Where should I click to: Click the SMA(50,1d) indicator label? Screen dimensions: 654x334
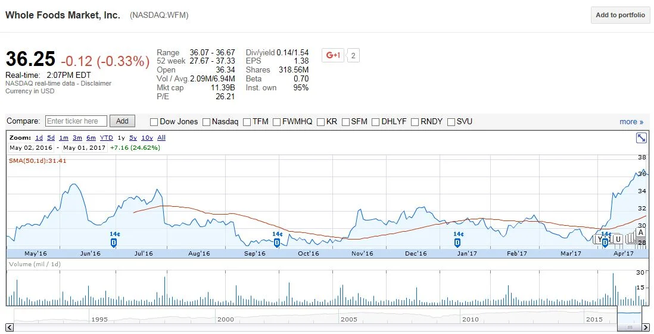(38, 160)
